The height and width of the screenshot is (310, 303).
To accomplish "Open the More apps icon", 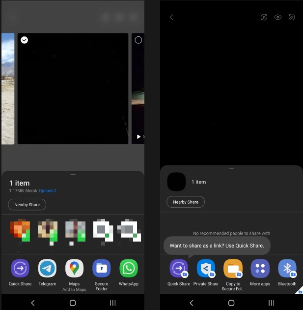I will click(260, 269).
